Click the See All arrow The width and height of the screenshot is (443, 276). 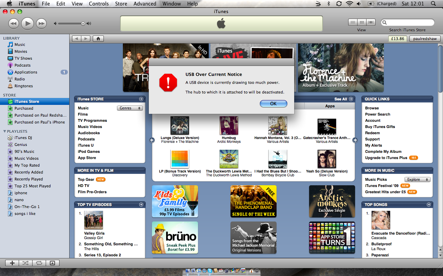point(351,99)
